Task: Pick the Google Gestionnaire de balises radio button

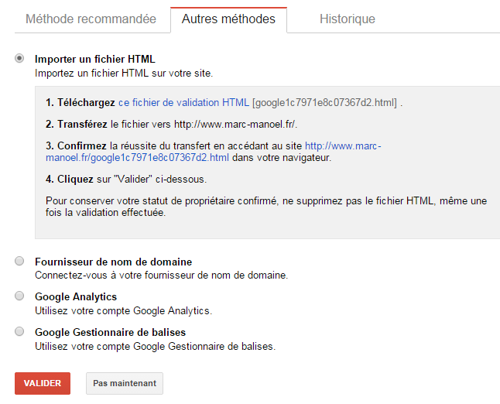Action: (x=19, y=332)
